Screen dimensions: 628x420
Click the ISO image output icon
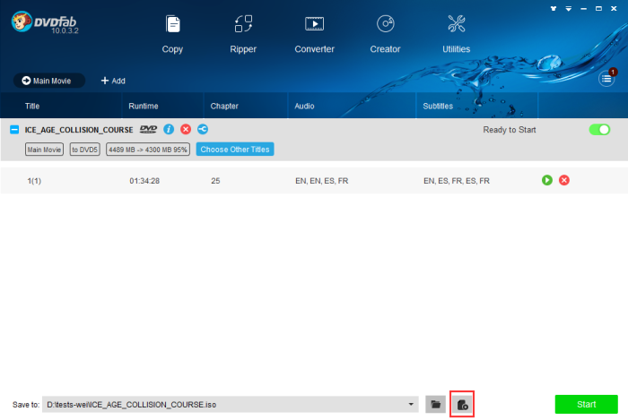[462, 405]
